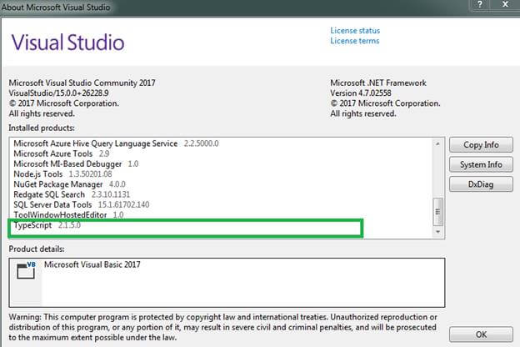
Task: Click the installed products scrollbar thumb
Action: click(437, 212)
